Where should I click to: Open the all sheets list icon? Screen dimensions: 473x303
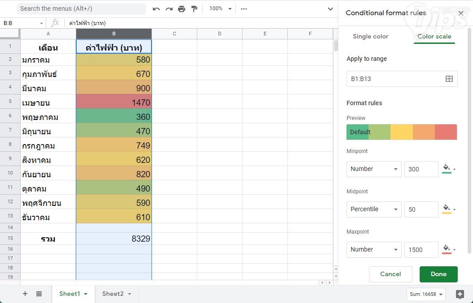tap(39, 294)
